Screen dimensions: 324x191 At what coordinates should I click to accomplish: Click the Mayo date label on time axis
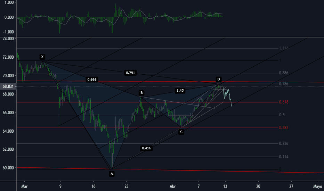(318, 186)
